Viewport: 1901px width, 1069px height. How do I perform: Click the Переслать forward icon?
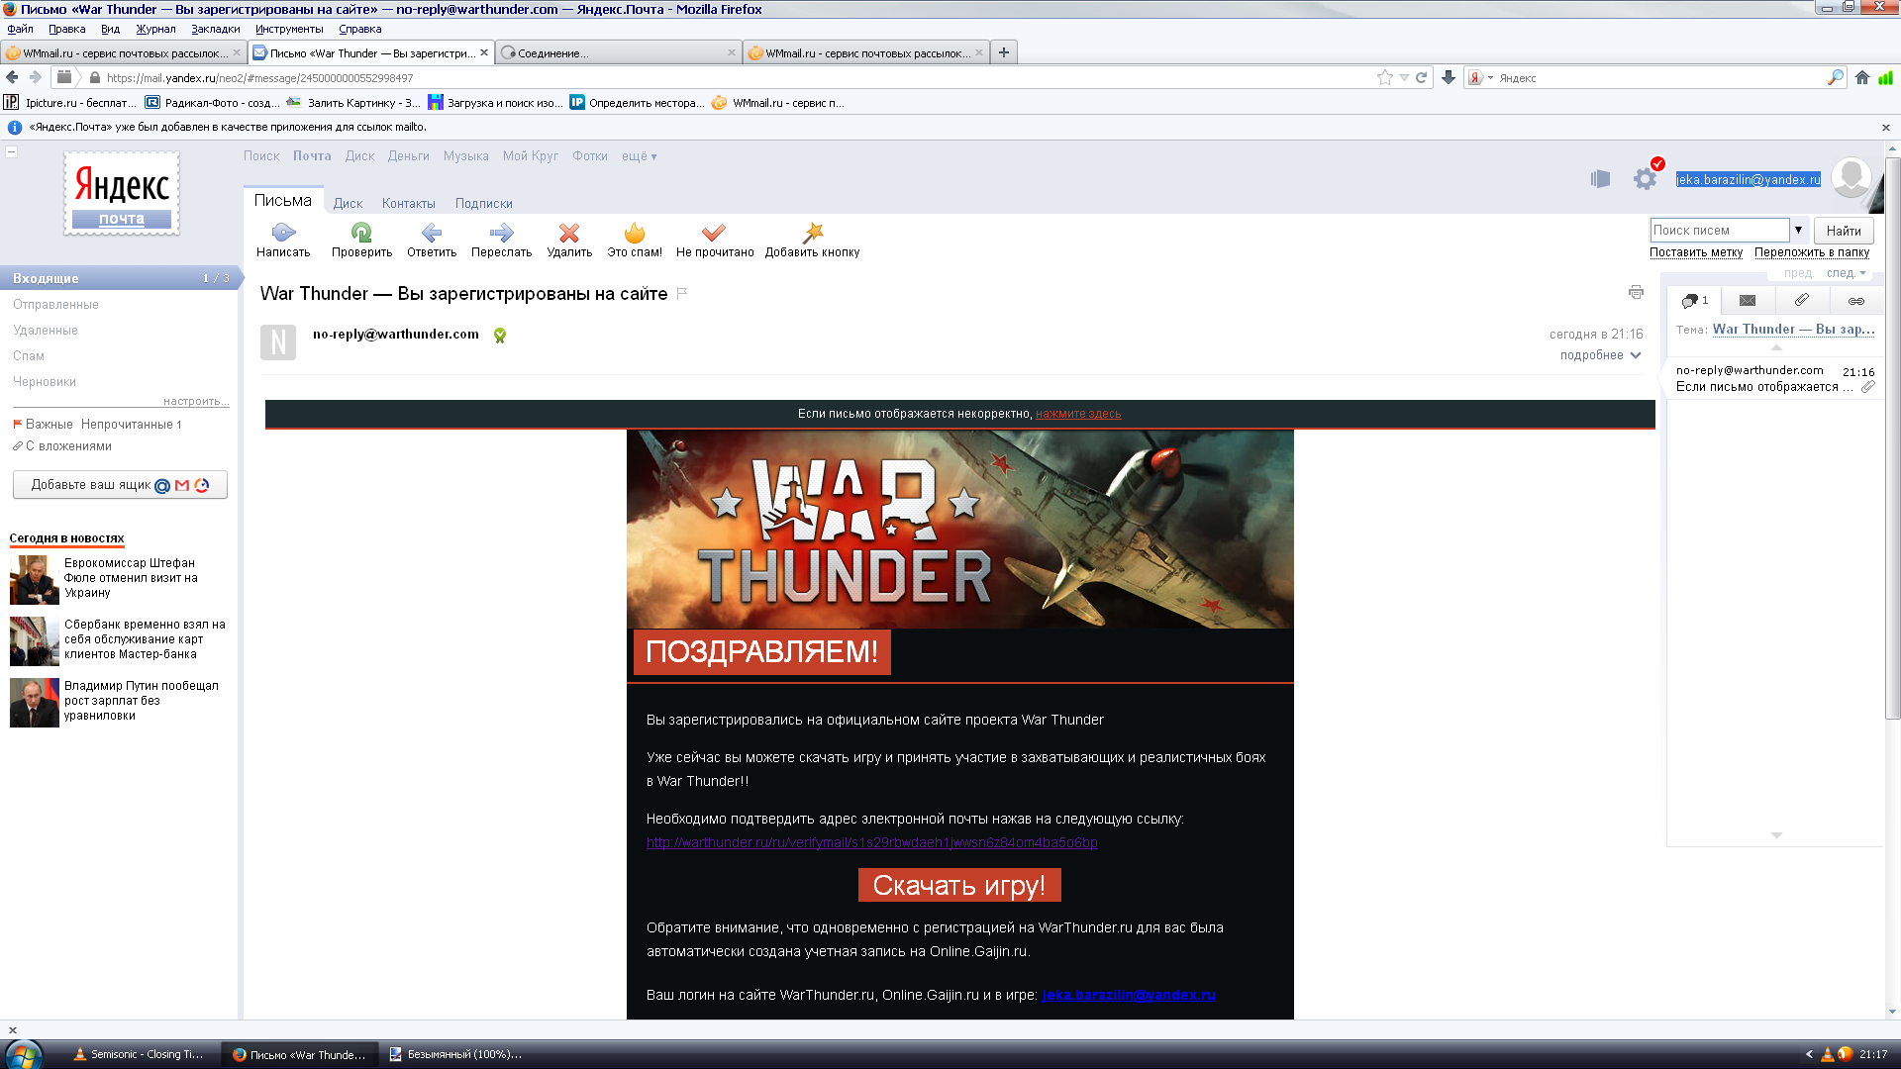(501, 233)
